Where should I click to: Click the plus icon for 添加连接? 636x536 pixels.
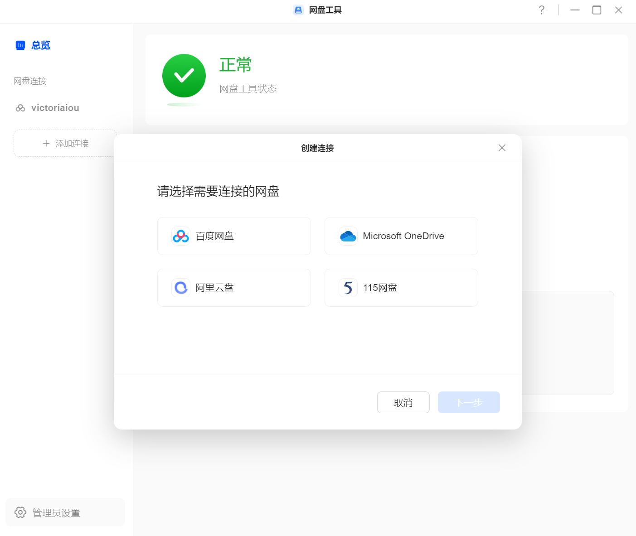click(46, 143)
